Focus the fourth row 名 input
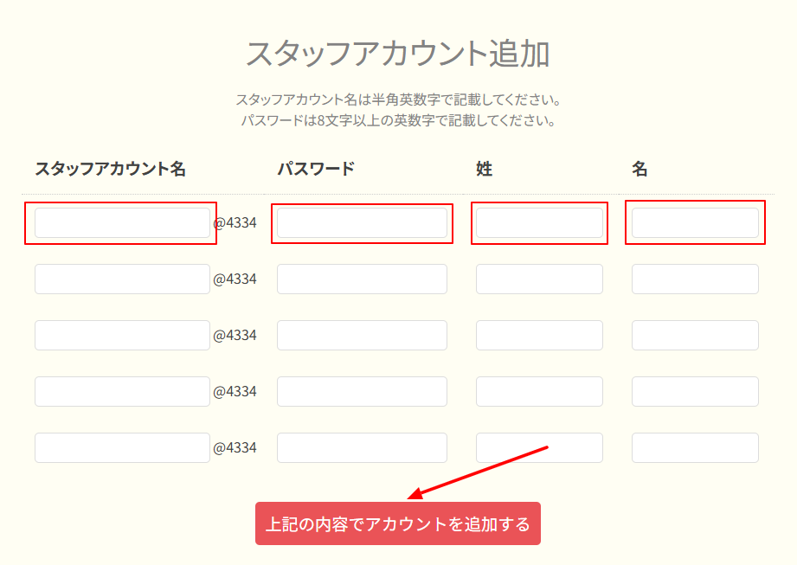797x565 pixels. click(x=695, y=392)
